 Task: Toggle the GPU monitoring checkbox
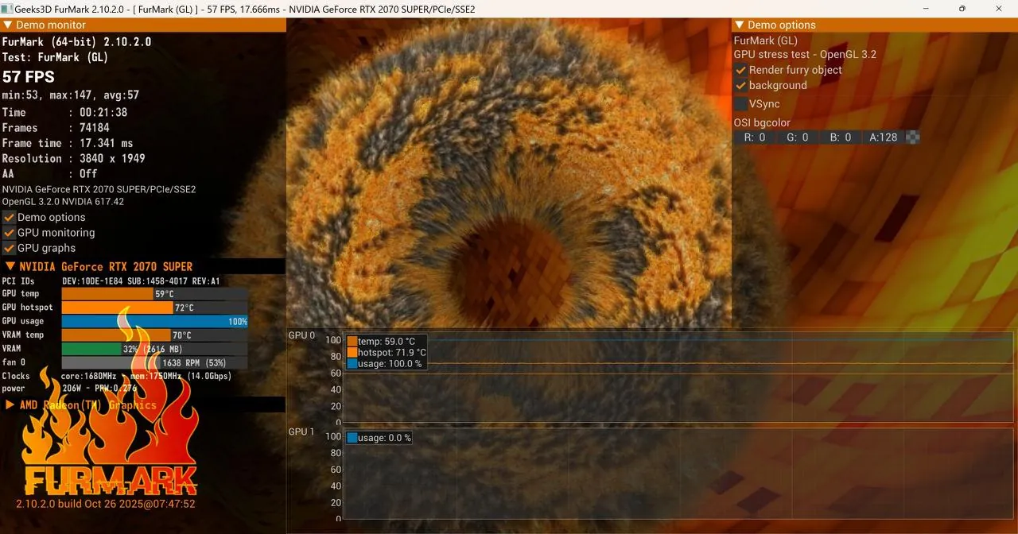click(x=10, y=233)
